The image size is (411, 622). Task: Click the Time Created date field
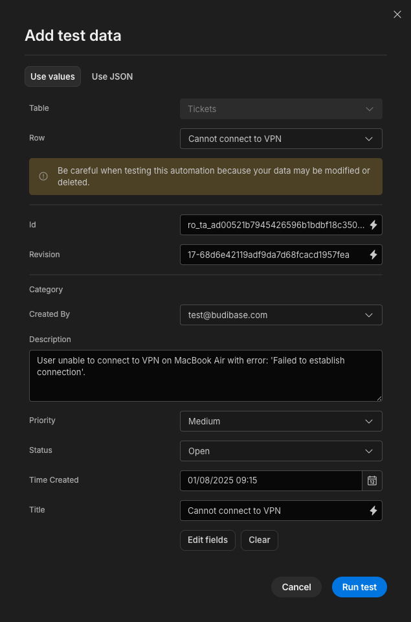pos(271,481)
